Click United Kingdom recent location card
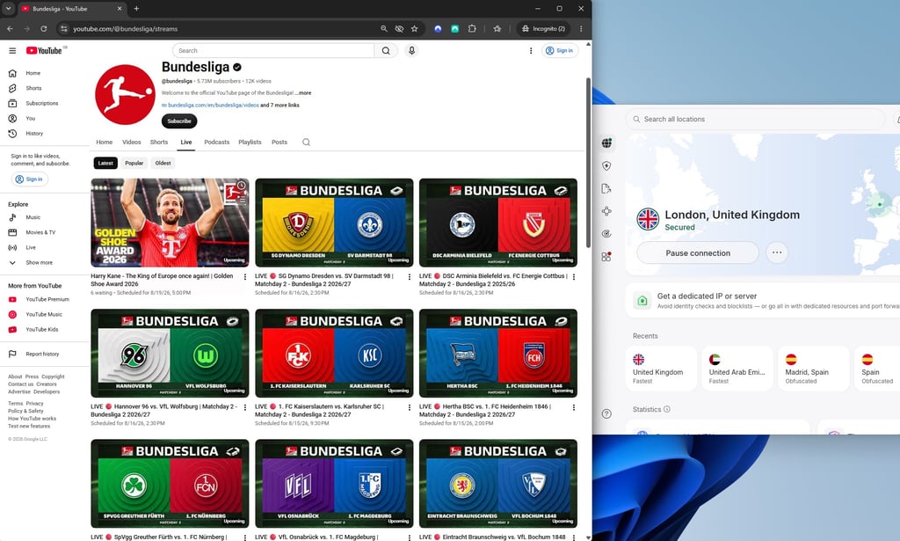Viewport: 900px width, 541px height. point(661,369)
